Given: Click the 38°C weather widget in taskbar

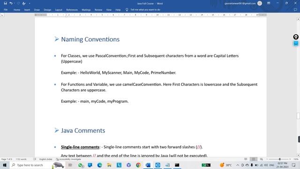Looking at the screenshot, I should coord(226,165).
